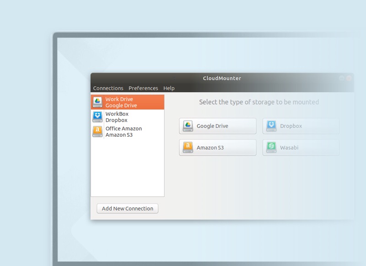Viewport: 366px width, 266px height.
Task: Click the Add New Connection button
Action: click(x=128, y=209)
